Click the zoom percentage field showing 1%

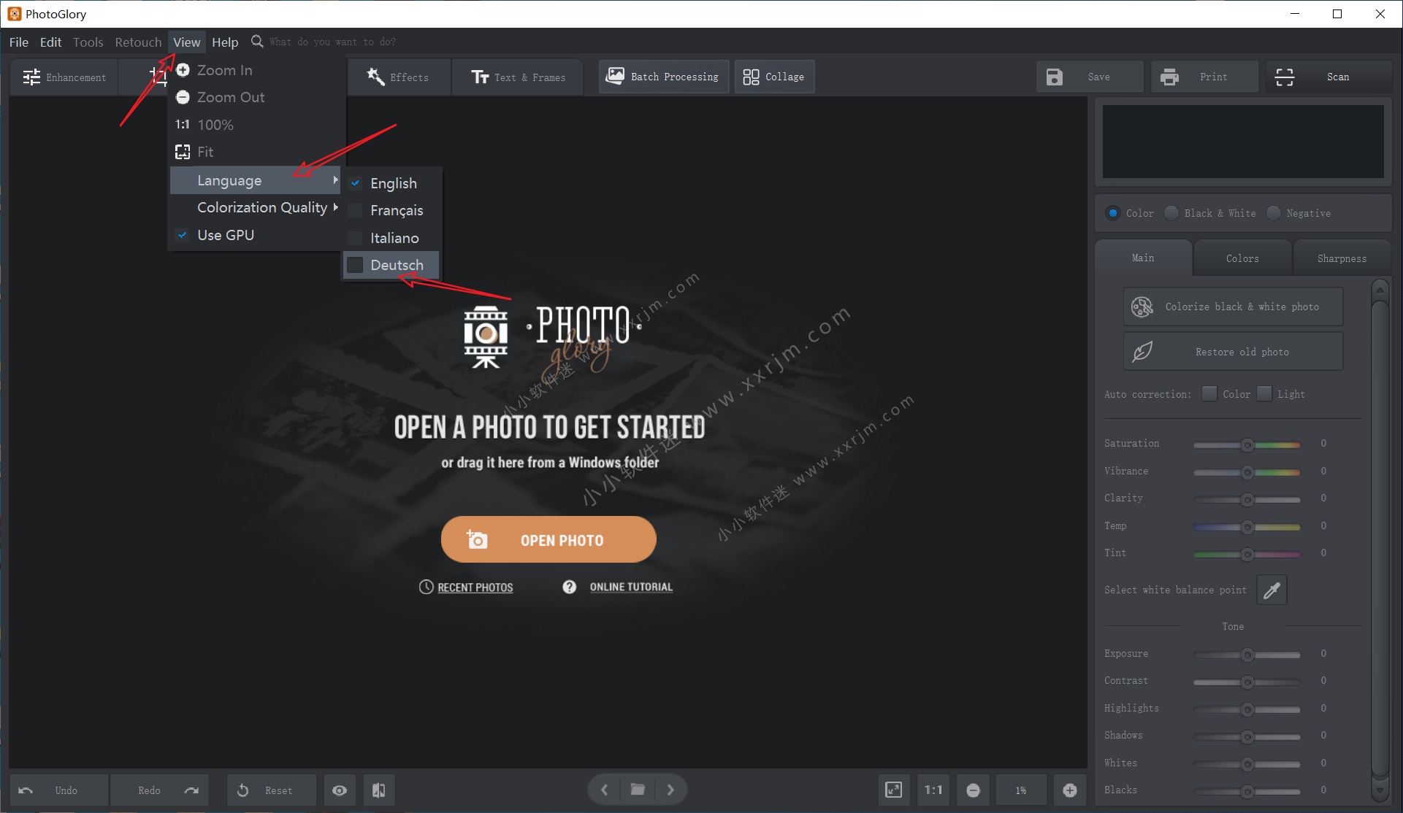tap(1021, 790)
